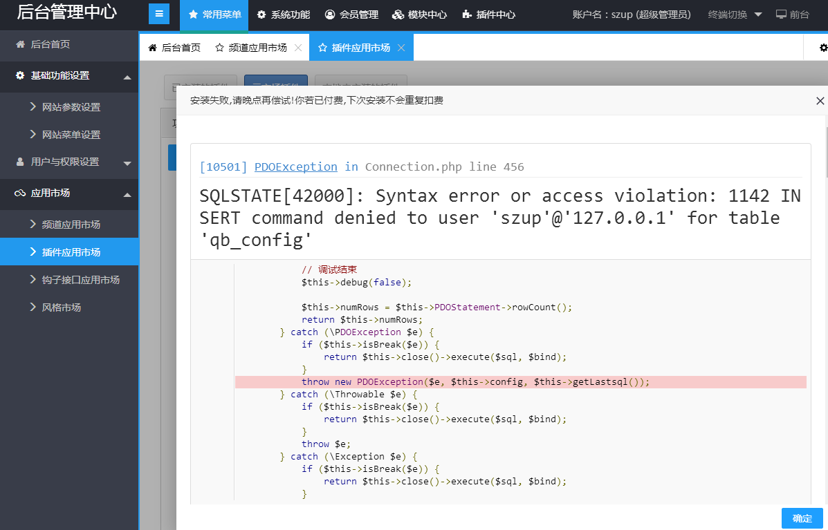828x530 pixels.
Task: Click the home icon beside 后台首页 in sidebar
Action: [19, 44]
